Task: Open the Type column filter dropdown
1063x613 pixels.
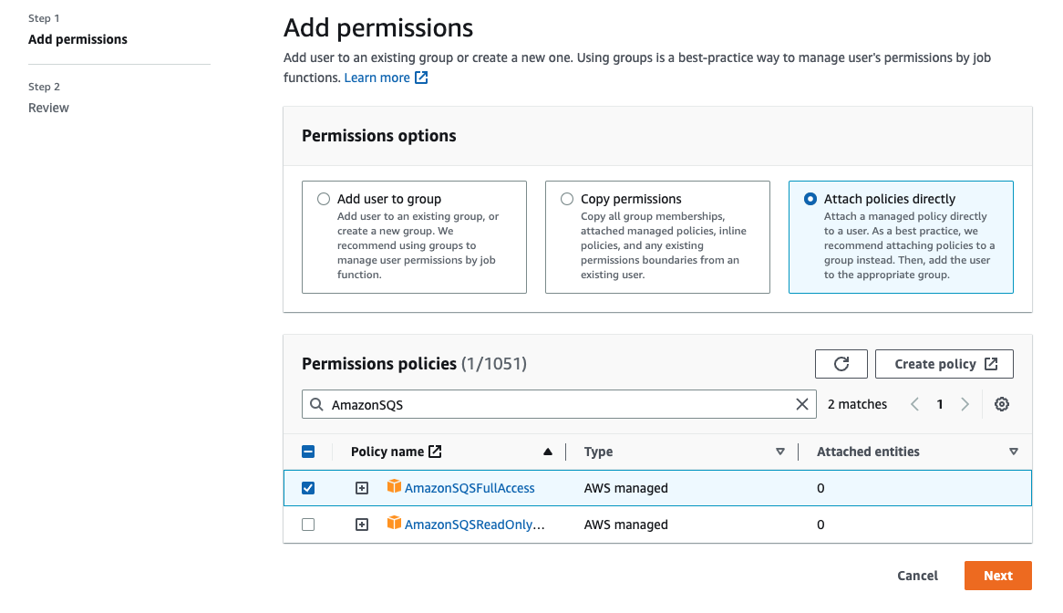Action: point(780,451)
